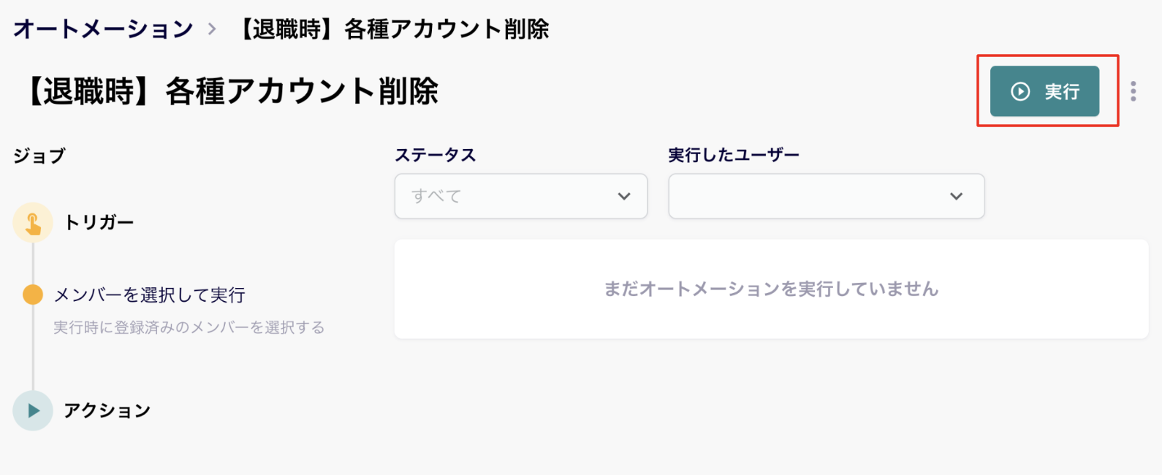Click the ジョブ section heading

pos(39,156)
